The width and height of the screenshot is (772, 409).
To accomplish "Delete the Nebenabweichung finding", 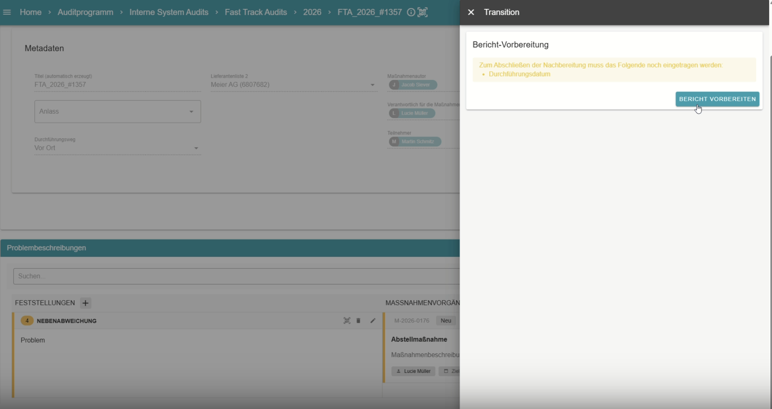I will click(x=359, y=321).
